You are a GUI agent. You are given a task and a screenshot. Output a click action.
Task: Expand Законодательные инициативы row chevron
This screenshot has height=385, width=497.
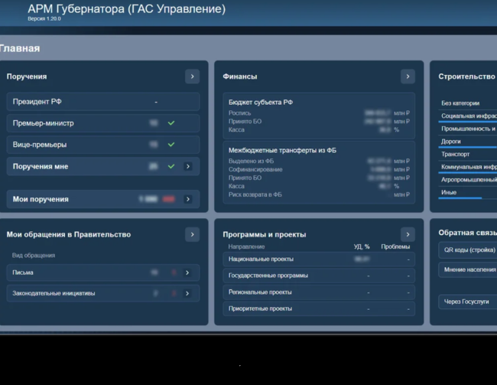coord(188,293)
